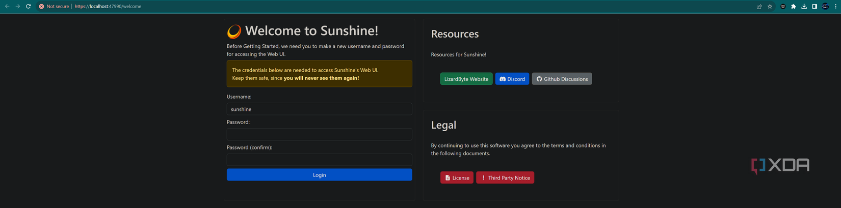Open the Not secure site info
This screenshot has height=208, width=841.
[54, 6]
